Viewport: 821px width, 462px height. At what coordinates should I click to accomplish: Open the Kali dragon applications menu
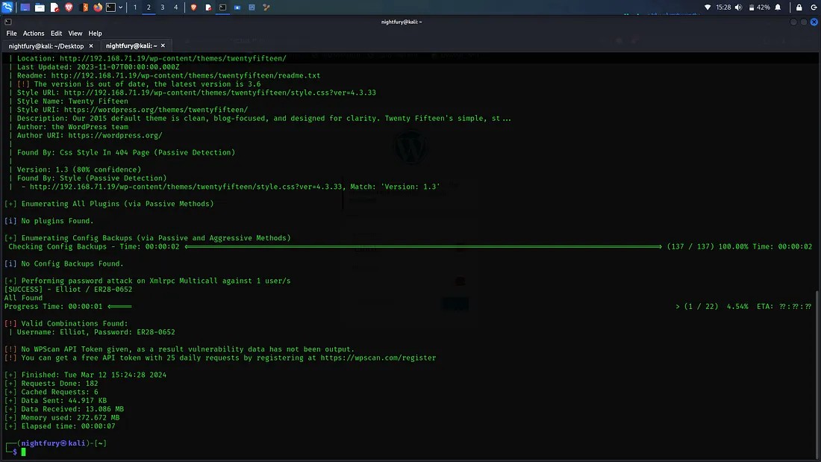7,7
